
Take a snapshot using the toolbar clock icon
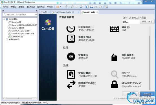point(72,7)
